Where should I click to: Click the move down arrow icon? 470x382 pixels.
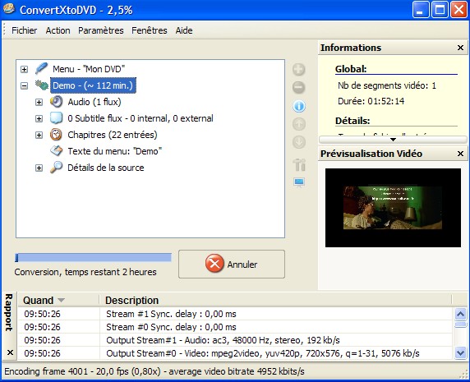299,142
